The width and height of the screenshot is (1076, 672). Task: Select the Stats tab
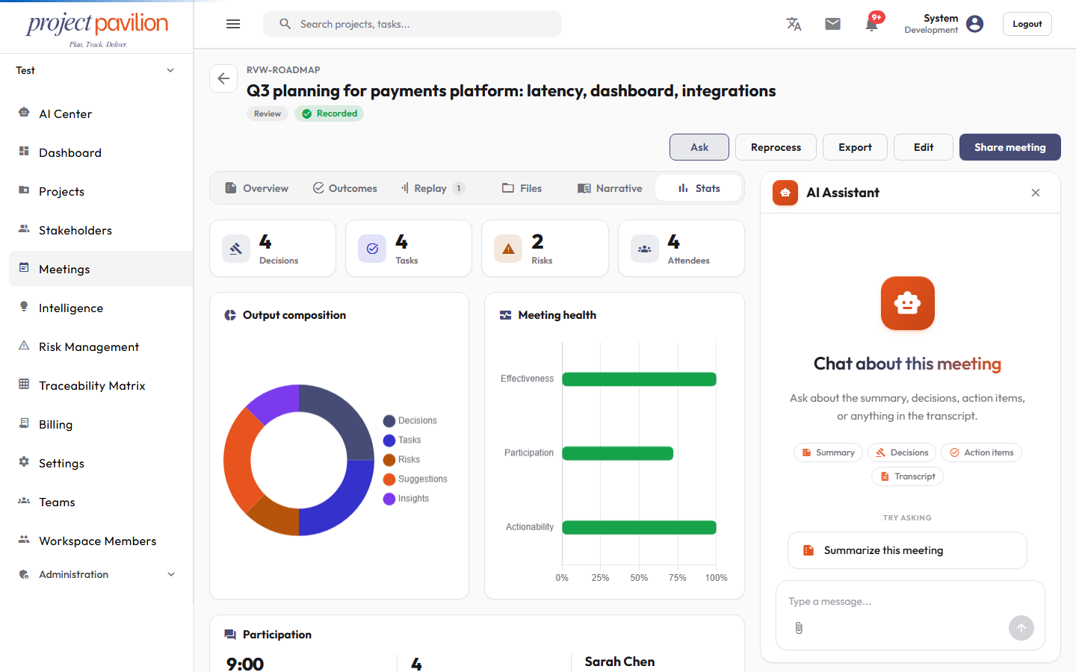[699, 188]
